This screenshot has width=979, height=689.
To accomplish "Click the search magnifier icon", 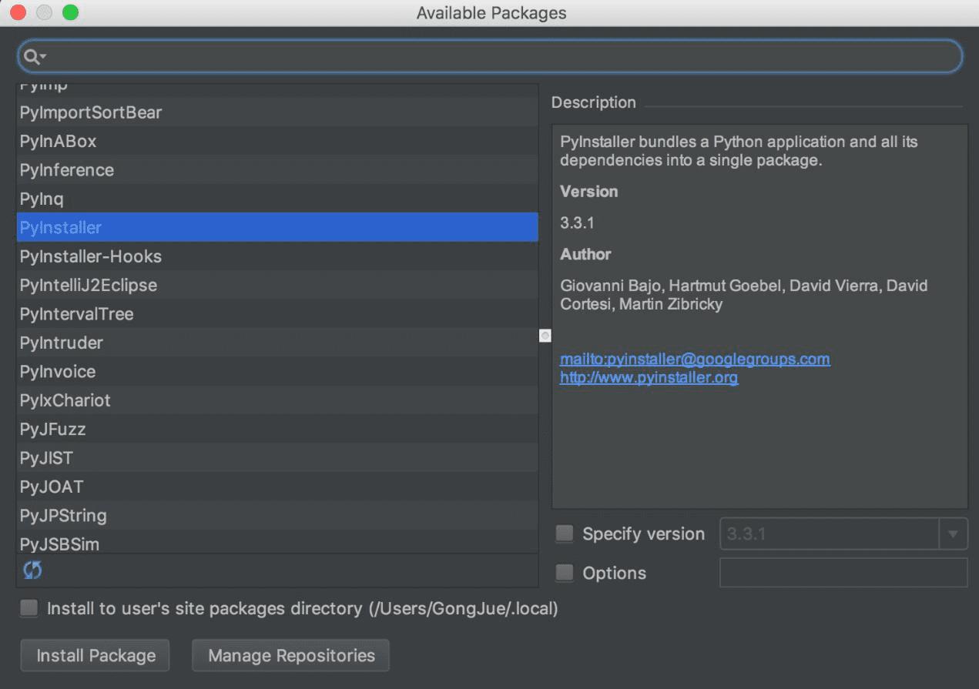I will click(31, 56).
